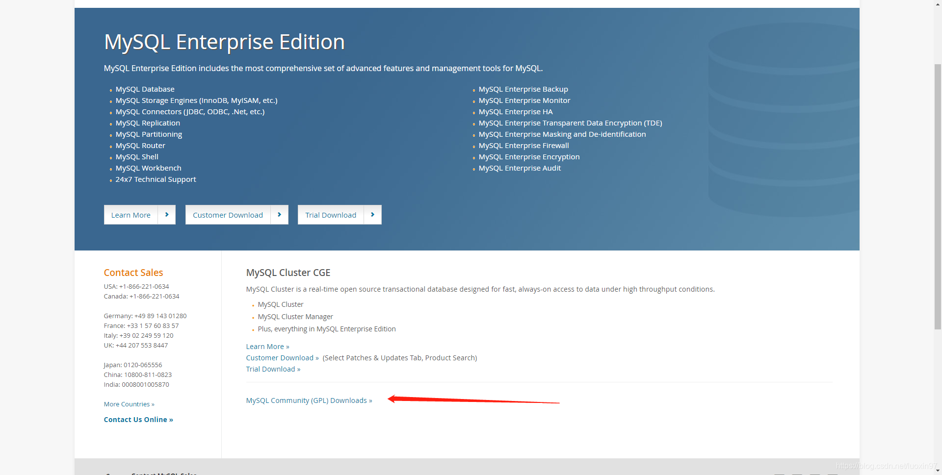Click Trial Download link under MySQL Cluster
The height and width of the screenshot is (475, 942).
(273, 369)
